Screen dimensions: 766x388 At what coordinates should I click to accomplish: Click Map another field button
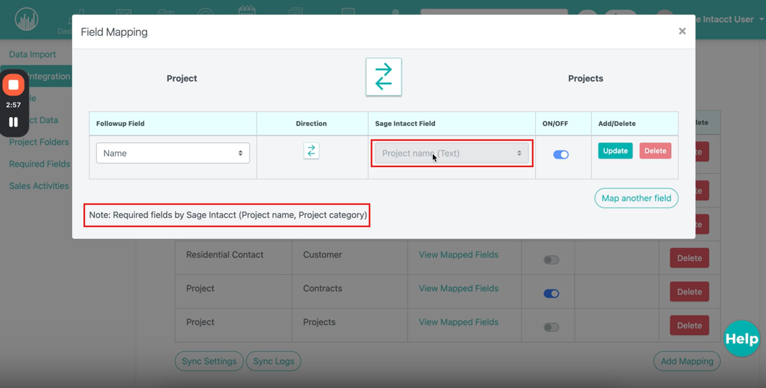(636, 198)
